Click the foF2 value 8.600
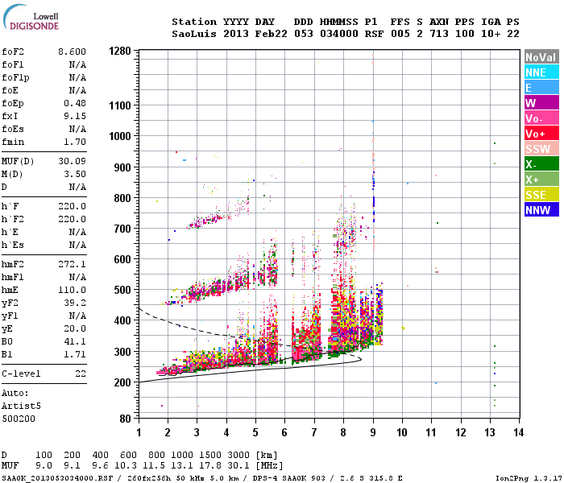Image resolution: width=564 pixels, height=483 pixels. point(72,52)
